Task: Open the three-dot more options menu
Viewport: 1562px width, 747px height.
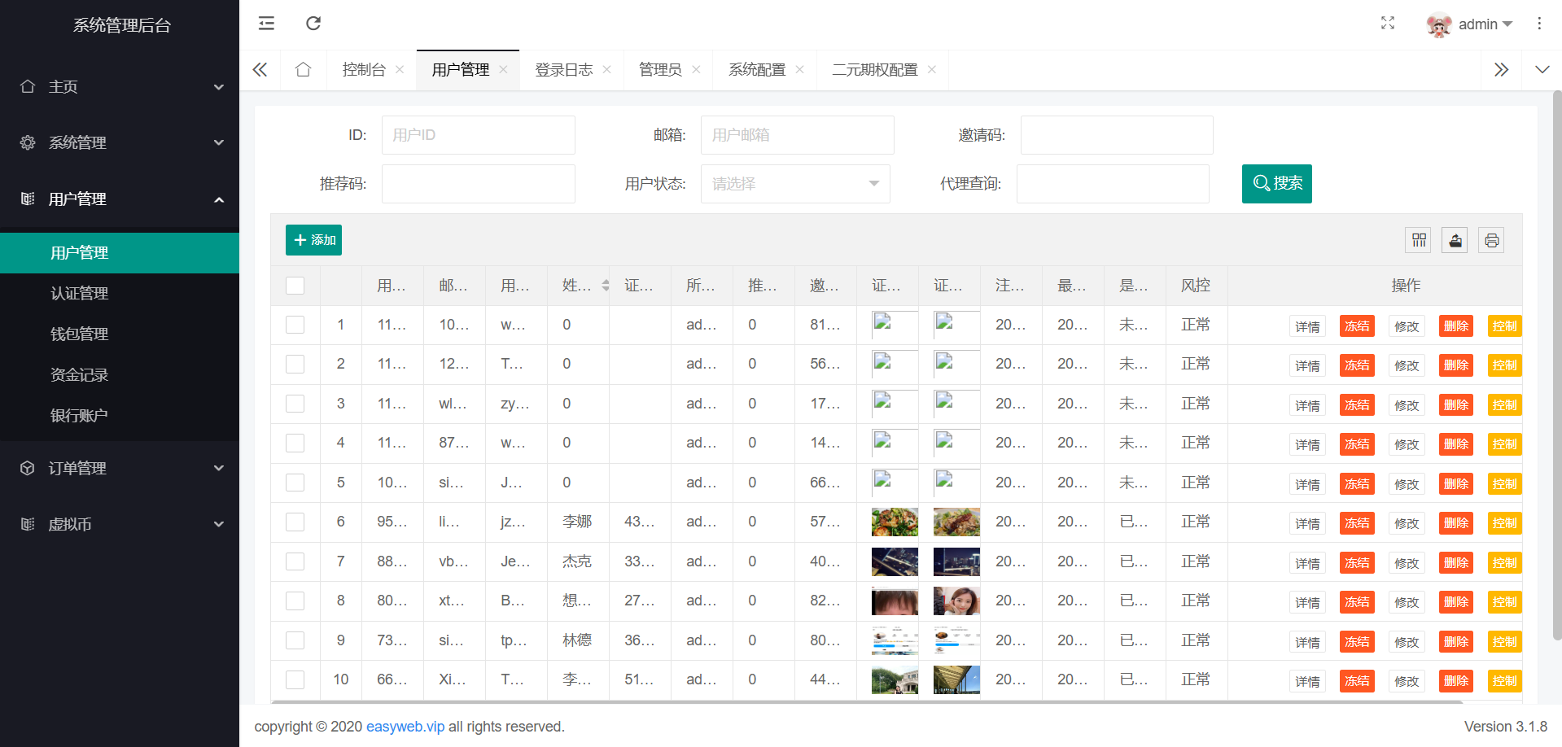Action: pos(1538,24)
